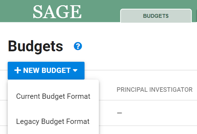Click the word BUDGET on the blue button
The image size is (197, 134).
[56, 70]
